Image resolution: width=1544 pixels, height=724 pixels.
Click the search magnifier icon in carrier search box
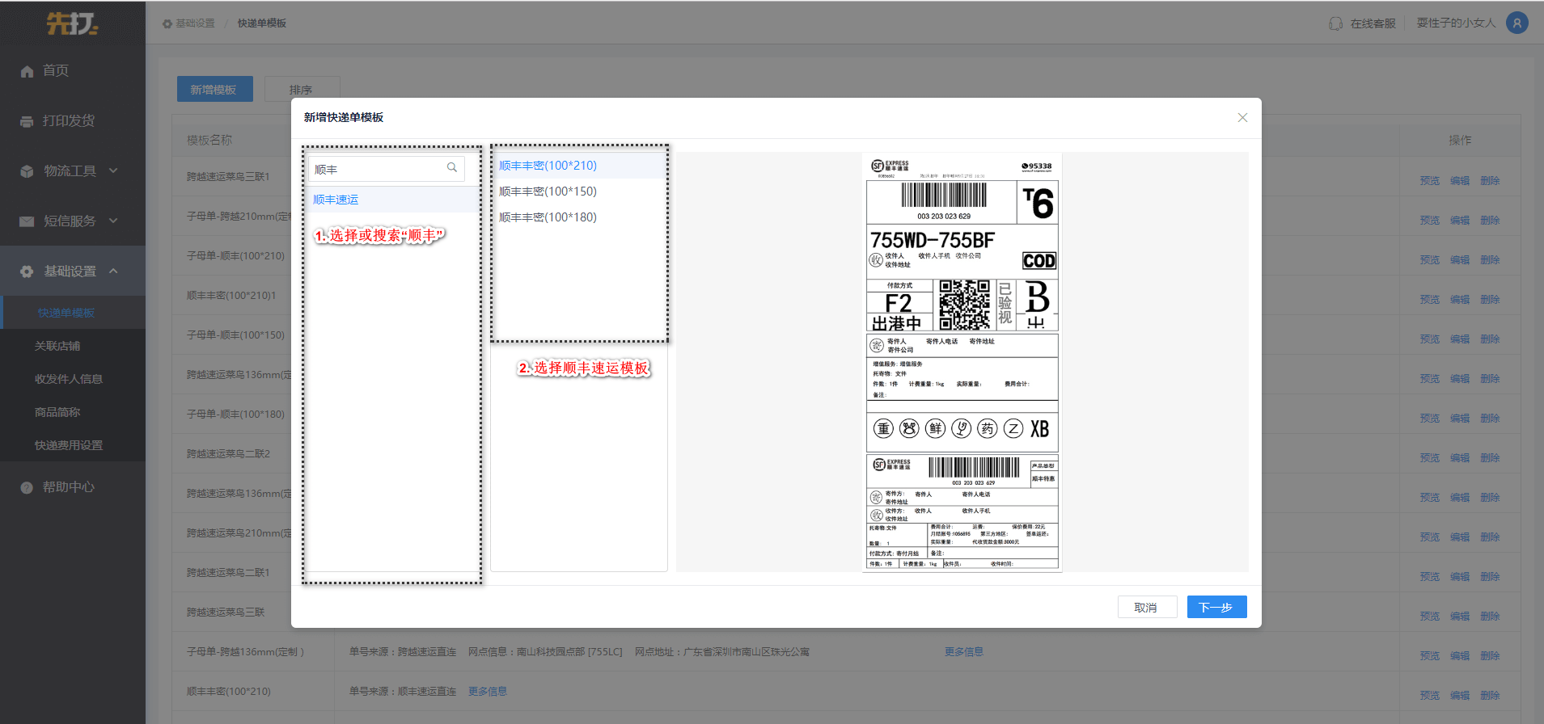click(452, 168)
